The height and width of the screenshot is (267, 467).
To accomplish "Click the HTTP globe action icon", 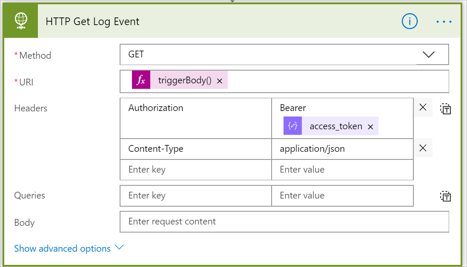I will 21,21.
